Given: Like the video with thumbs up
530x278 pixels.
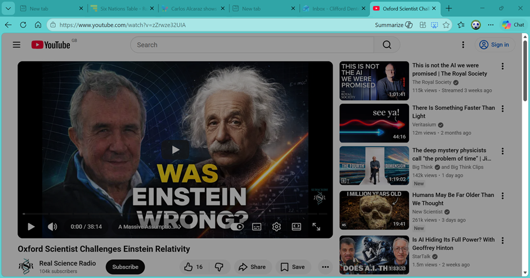Looking at the screenshot, I should tap(193, 267).
